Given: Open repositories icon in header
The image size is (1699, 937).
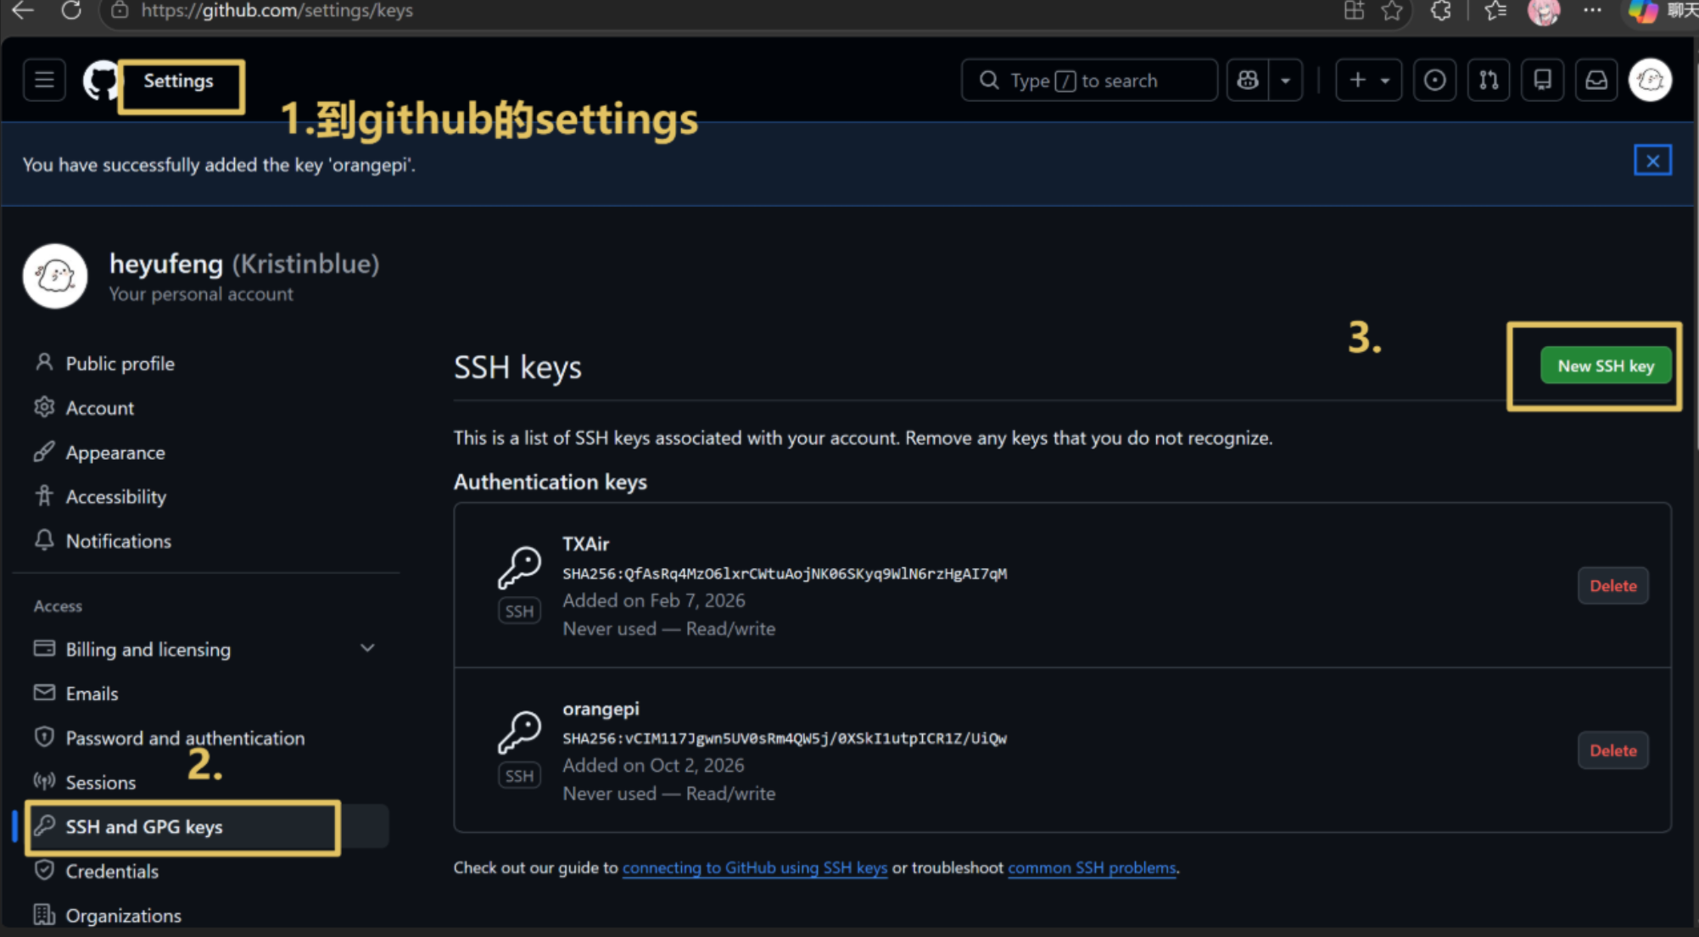Looking at the screenshot, I should [1543, 81].
